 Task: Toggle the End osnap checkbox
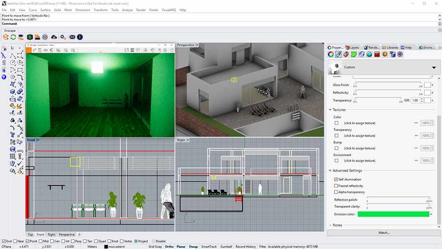(x=4, y=241)
